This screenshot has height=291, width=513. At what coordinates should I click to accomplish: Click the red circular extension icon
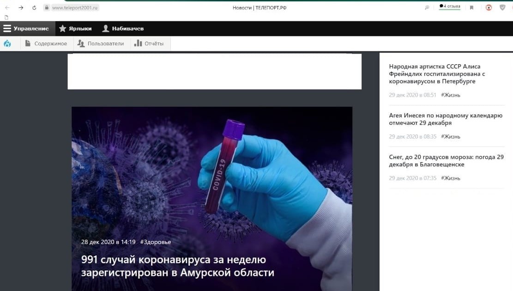tap(489, 7)
